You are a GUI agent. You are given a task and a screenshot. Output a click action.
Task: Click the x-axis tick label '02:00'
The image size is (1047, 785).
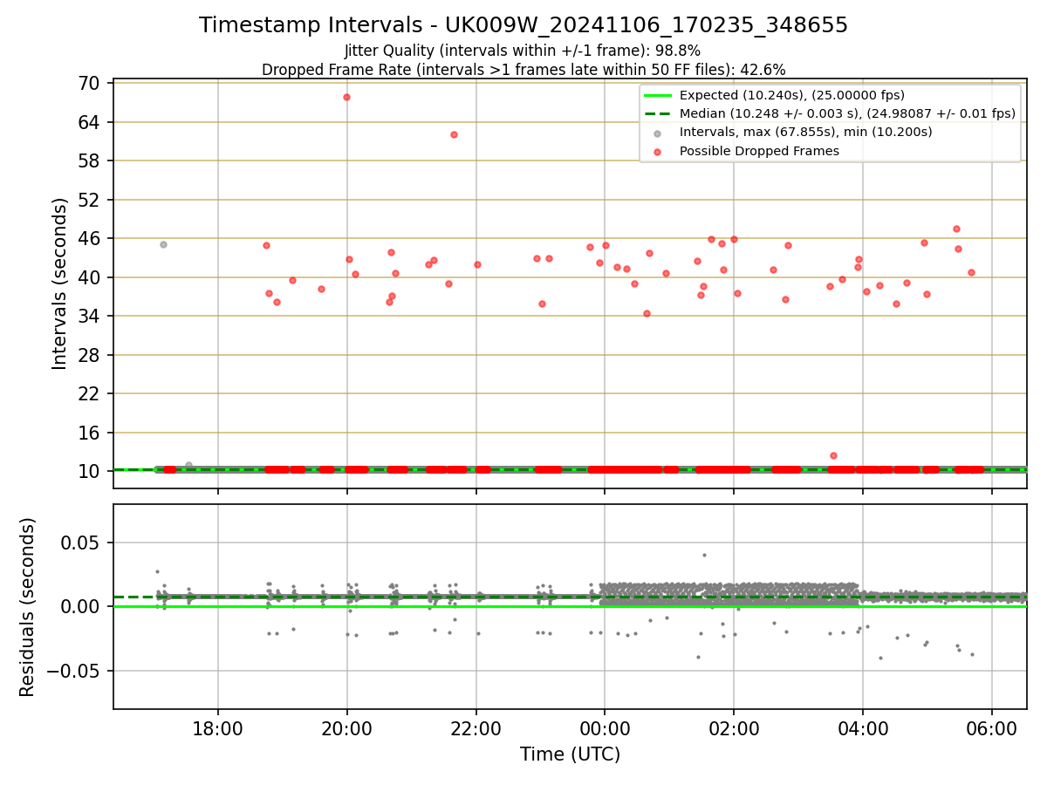click(x=734, y=728)
